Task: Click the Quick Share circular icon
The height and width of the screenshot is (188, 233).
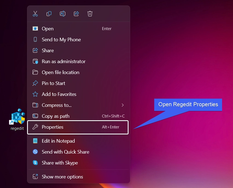Action: pos(35,152)
